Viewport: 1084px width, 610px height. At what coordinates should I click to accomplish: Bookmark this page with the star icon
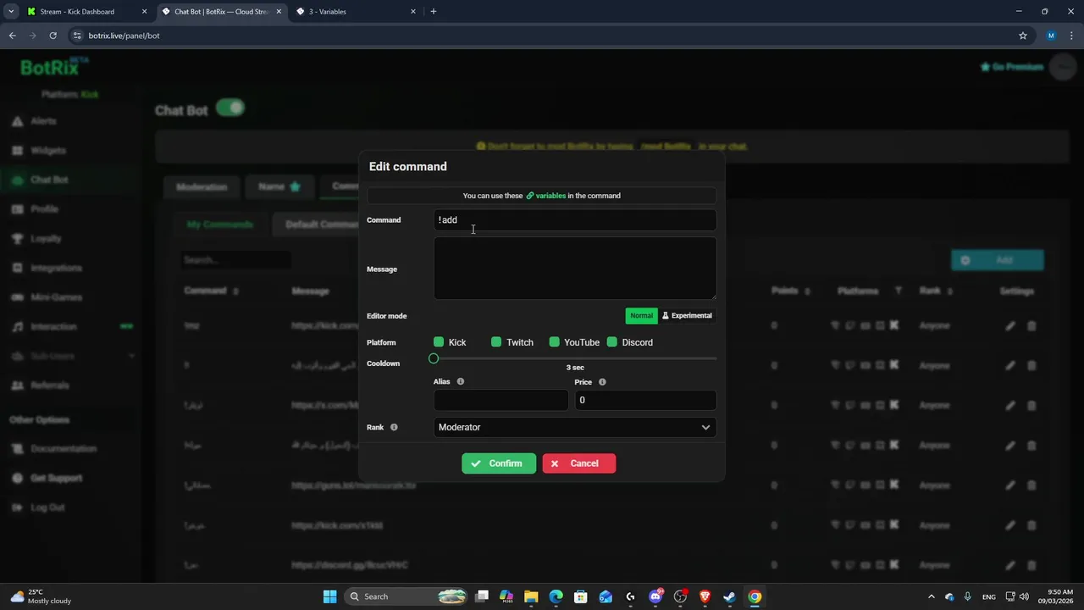point(1023,36)
